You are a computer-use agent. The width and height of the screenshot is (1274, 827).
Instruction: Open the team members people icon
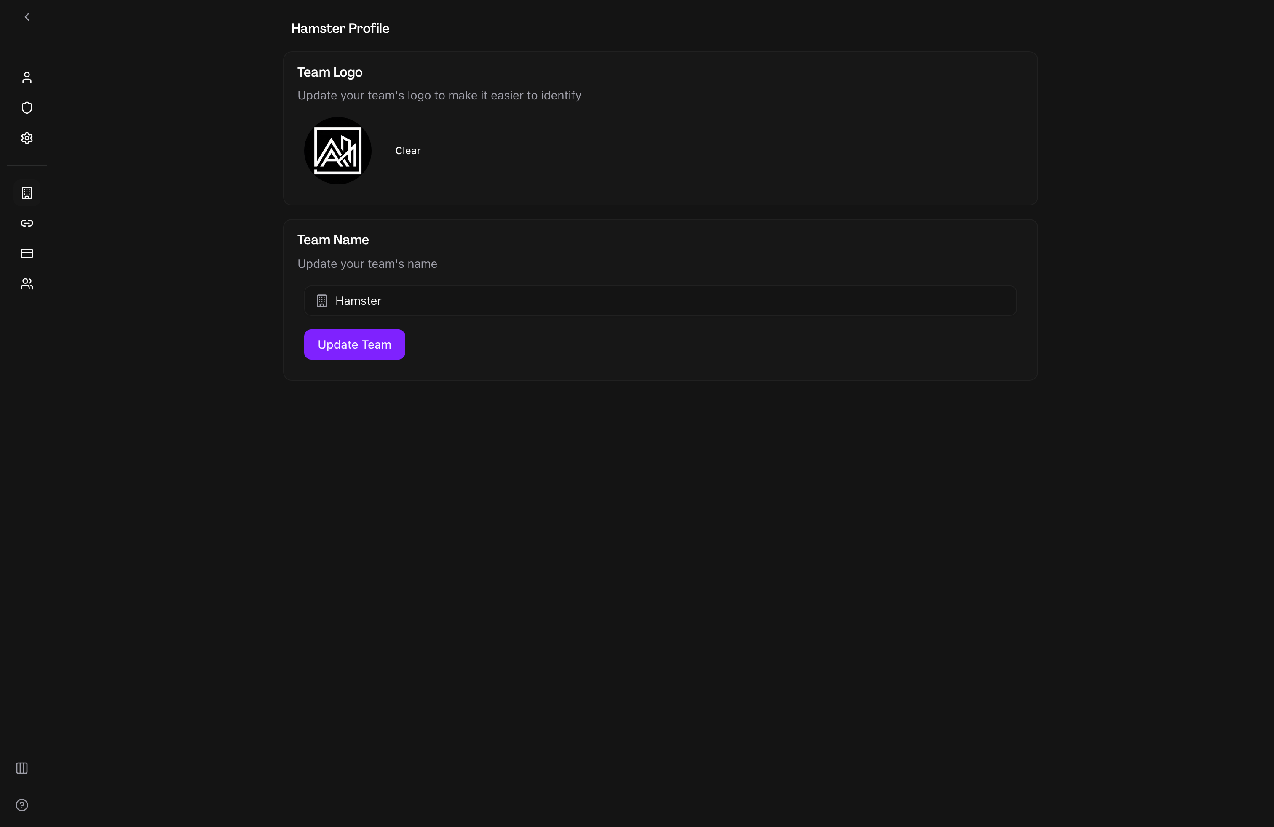point(27,283)
